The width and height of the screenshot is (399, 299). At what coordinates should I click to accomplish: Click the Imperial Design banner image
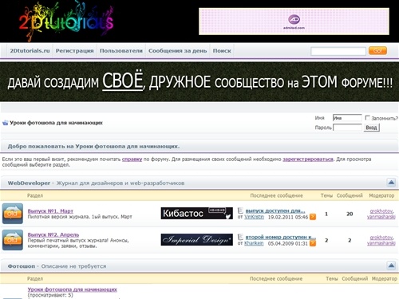[x=197, y=239]
